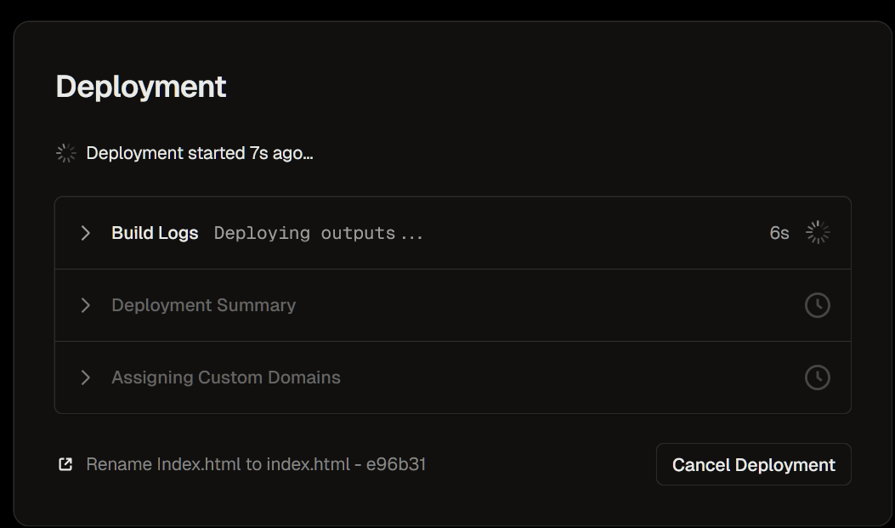The height and width of the screenshot is (528, 895).
Task: Click the Deployment Summary section title
Action: tap(204, 305)
